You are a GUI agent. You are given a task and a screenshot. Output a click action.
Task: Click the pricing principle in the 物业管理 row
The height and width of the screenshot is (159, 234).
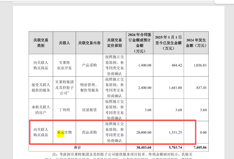(114, 87)
